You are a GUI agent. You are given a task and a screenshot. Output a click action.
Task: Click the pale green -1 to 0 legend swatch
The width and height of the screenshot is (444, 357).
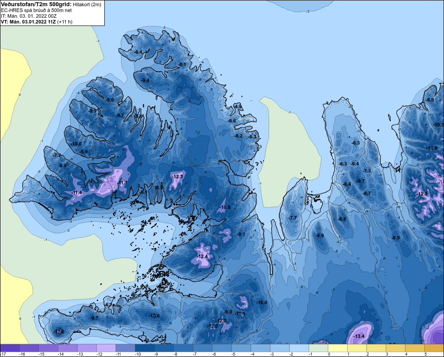click(x=318, y=348)
